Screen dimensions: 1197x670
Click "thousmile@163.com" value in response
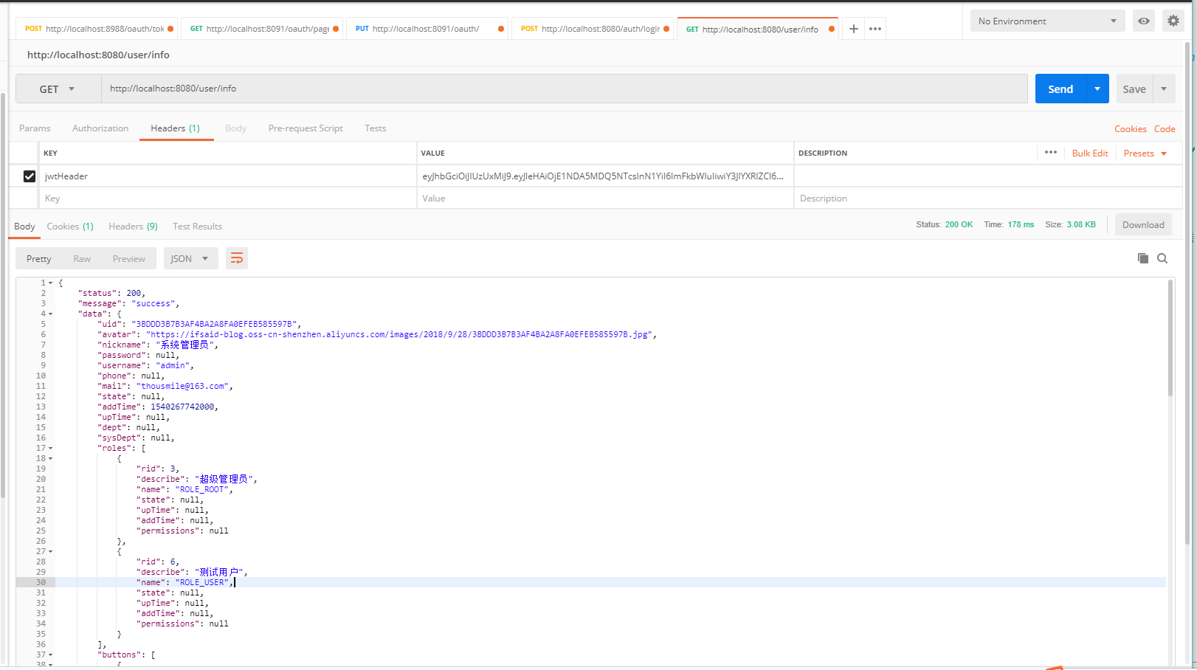[x=182, y=386]
